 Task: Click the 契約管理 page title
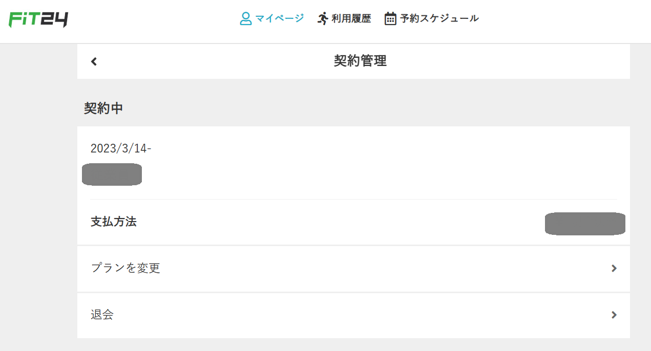tap(360, 61)
